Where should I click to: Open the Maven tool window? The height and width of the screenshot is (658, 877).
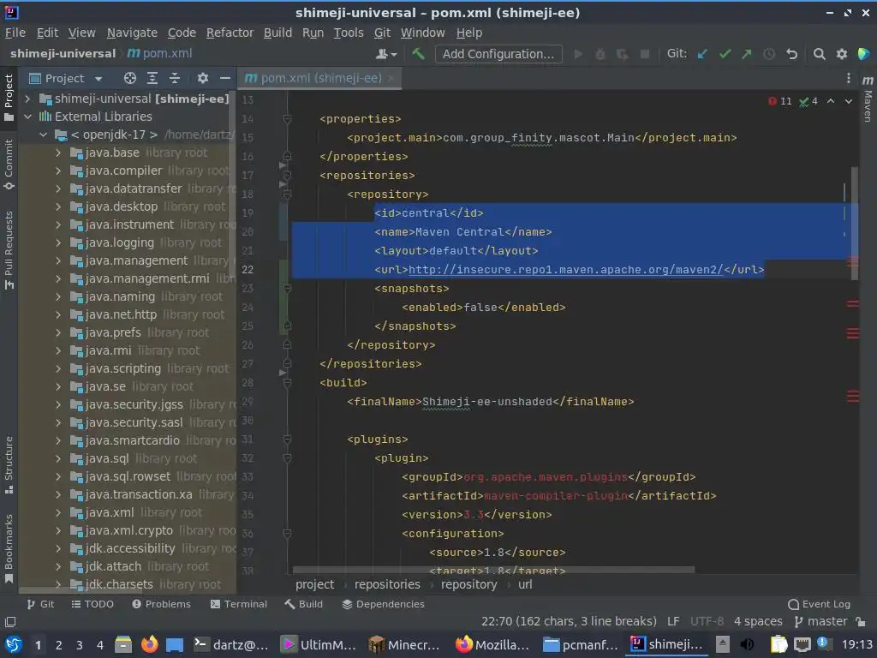868,100
